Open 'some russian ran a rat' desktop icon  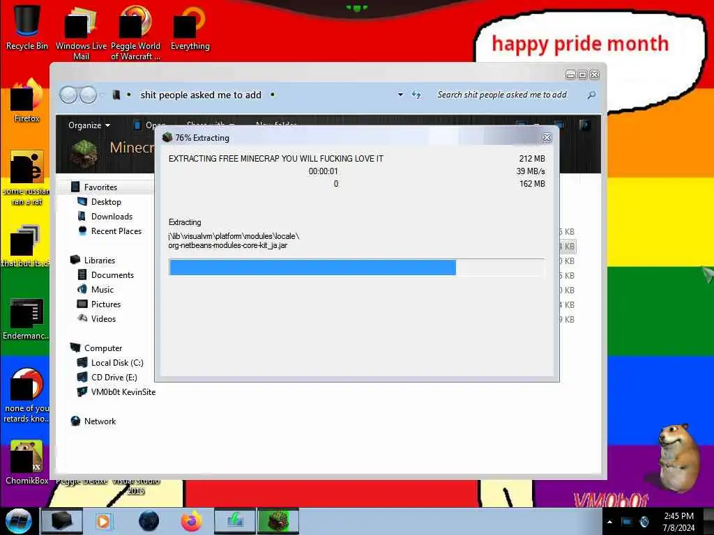click(x=27, y=178)
